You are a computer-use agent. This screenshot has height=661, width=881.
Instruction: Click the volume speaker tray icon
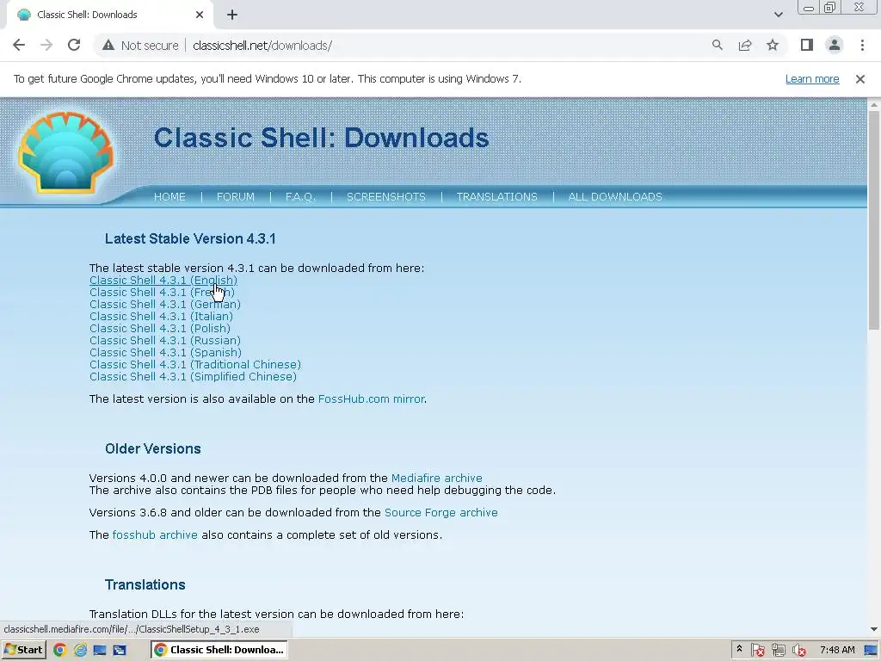coord(799,650)
